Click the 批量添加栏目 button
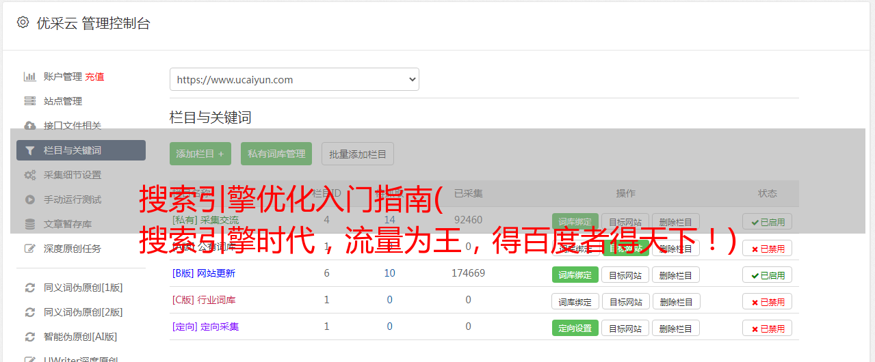This screenshot has width=875, height=362. tap(358, 154)
